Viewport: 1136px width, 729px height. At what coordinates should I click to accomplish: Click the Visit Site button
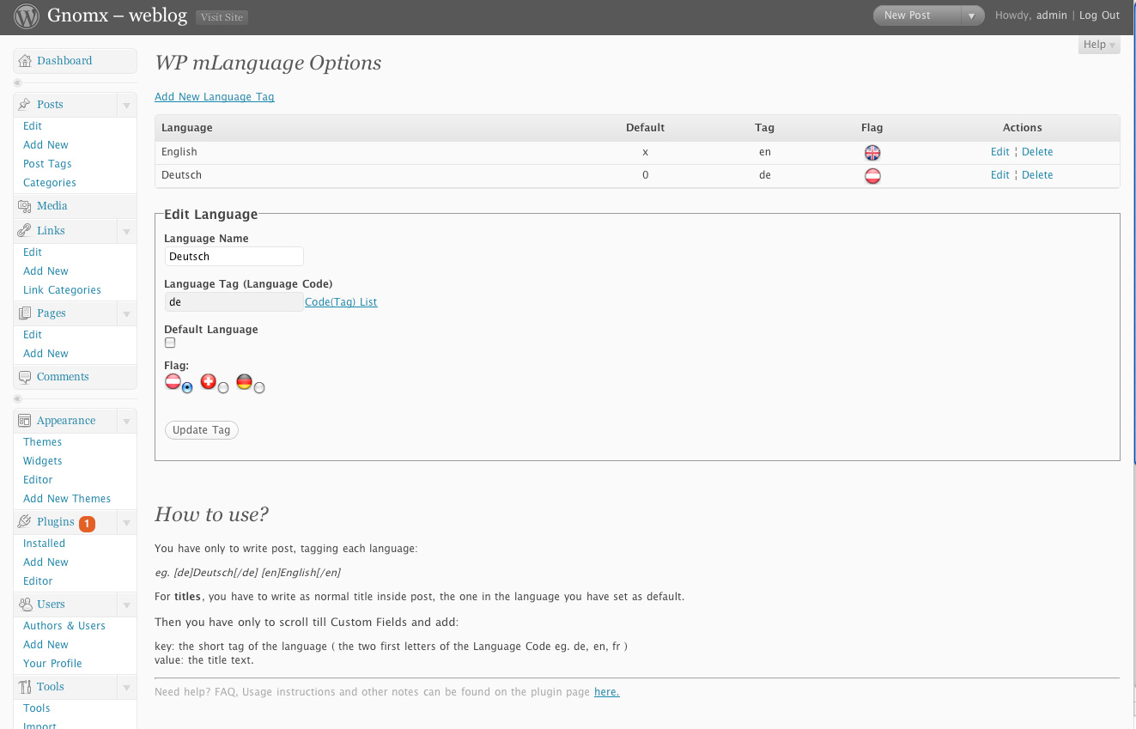(222, 16)
